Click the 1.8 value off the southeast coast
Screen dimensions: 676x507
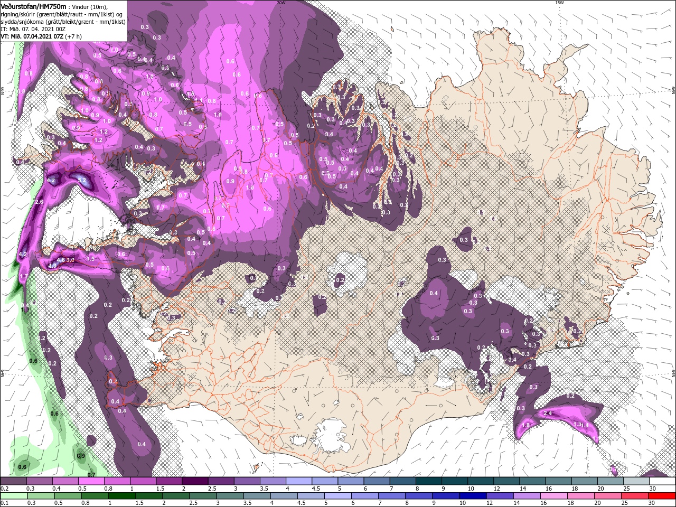[525, 425]
